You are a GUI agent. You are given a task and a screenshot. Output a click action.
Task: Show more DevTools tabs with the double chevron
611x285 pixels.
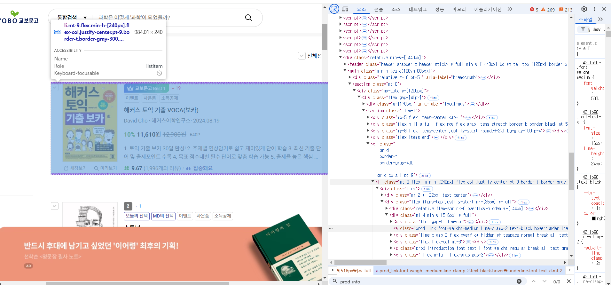[x=510, y=9]
